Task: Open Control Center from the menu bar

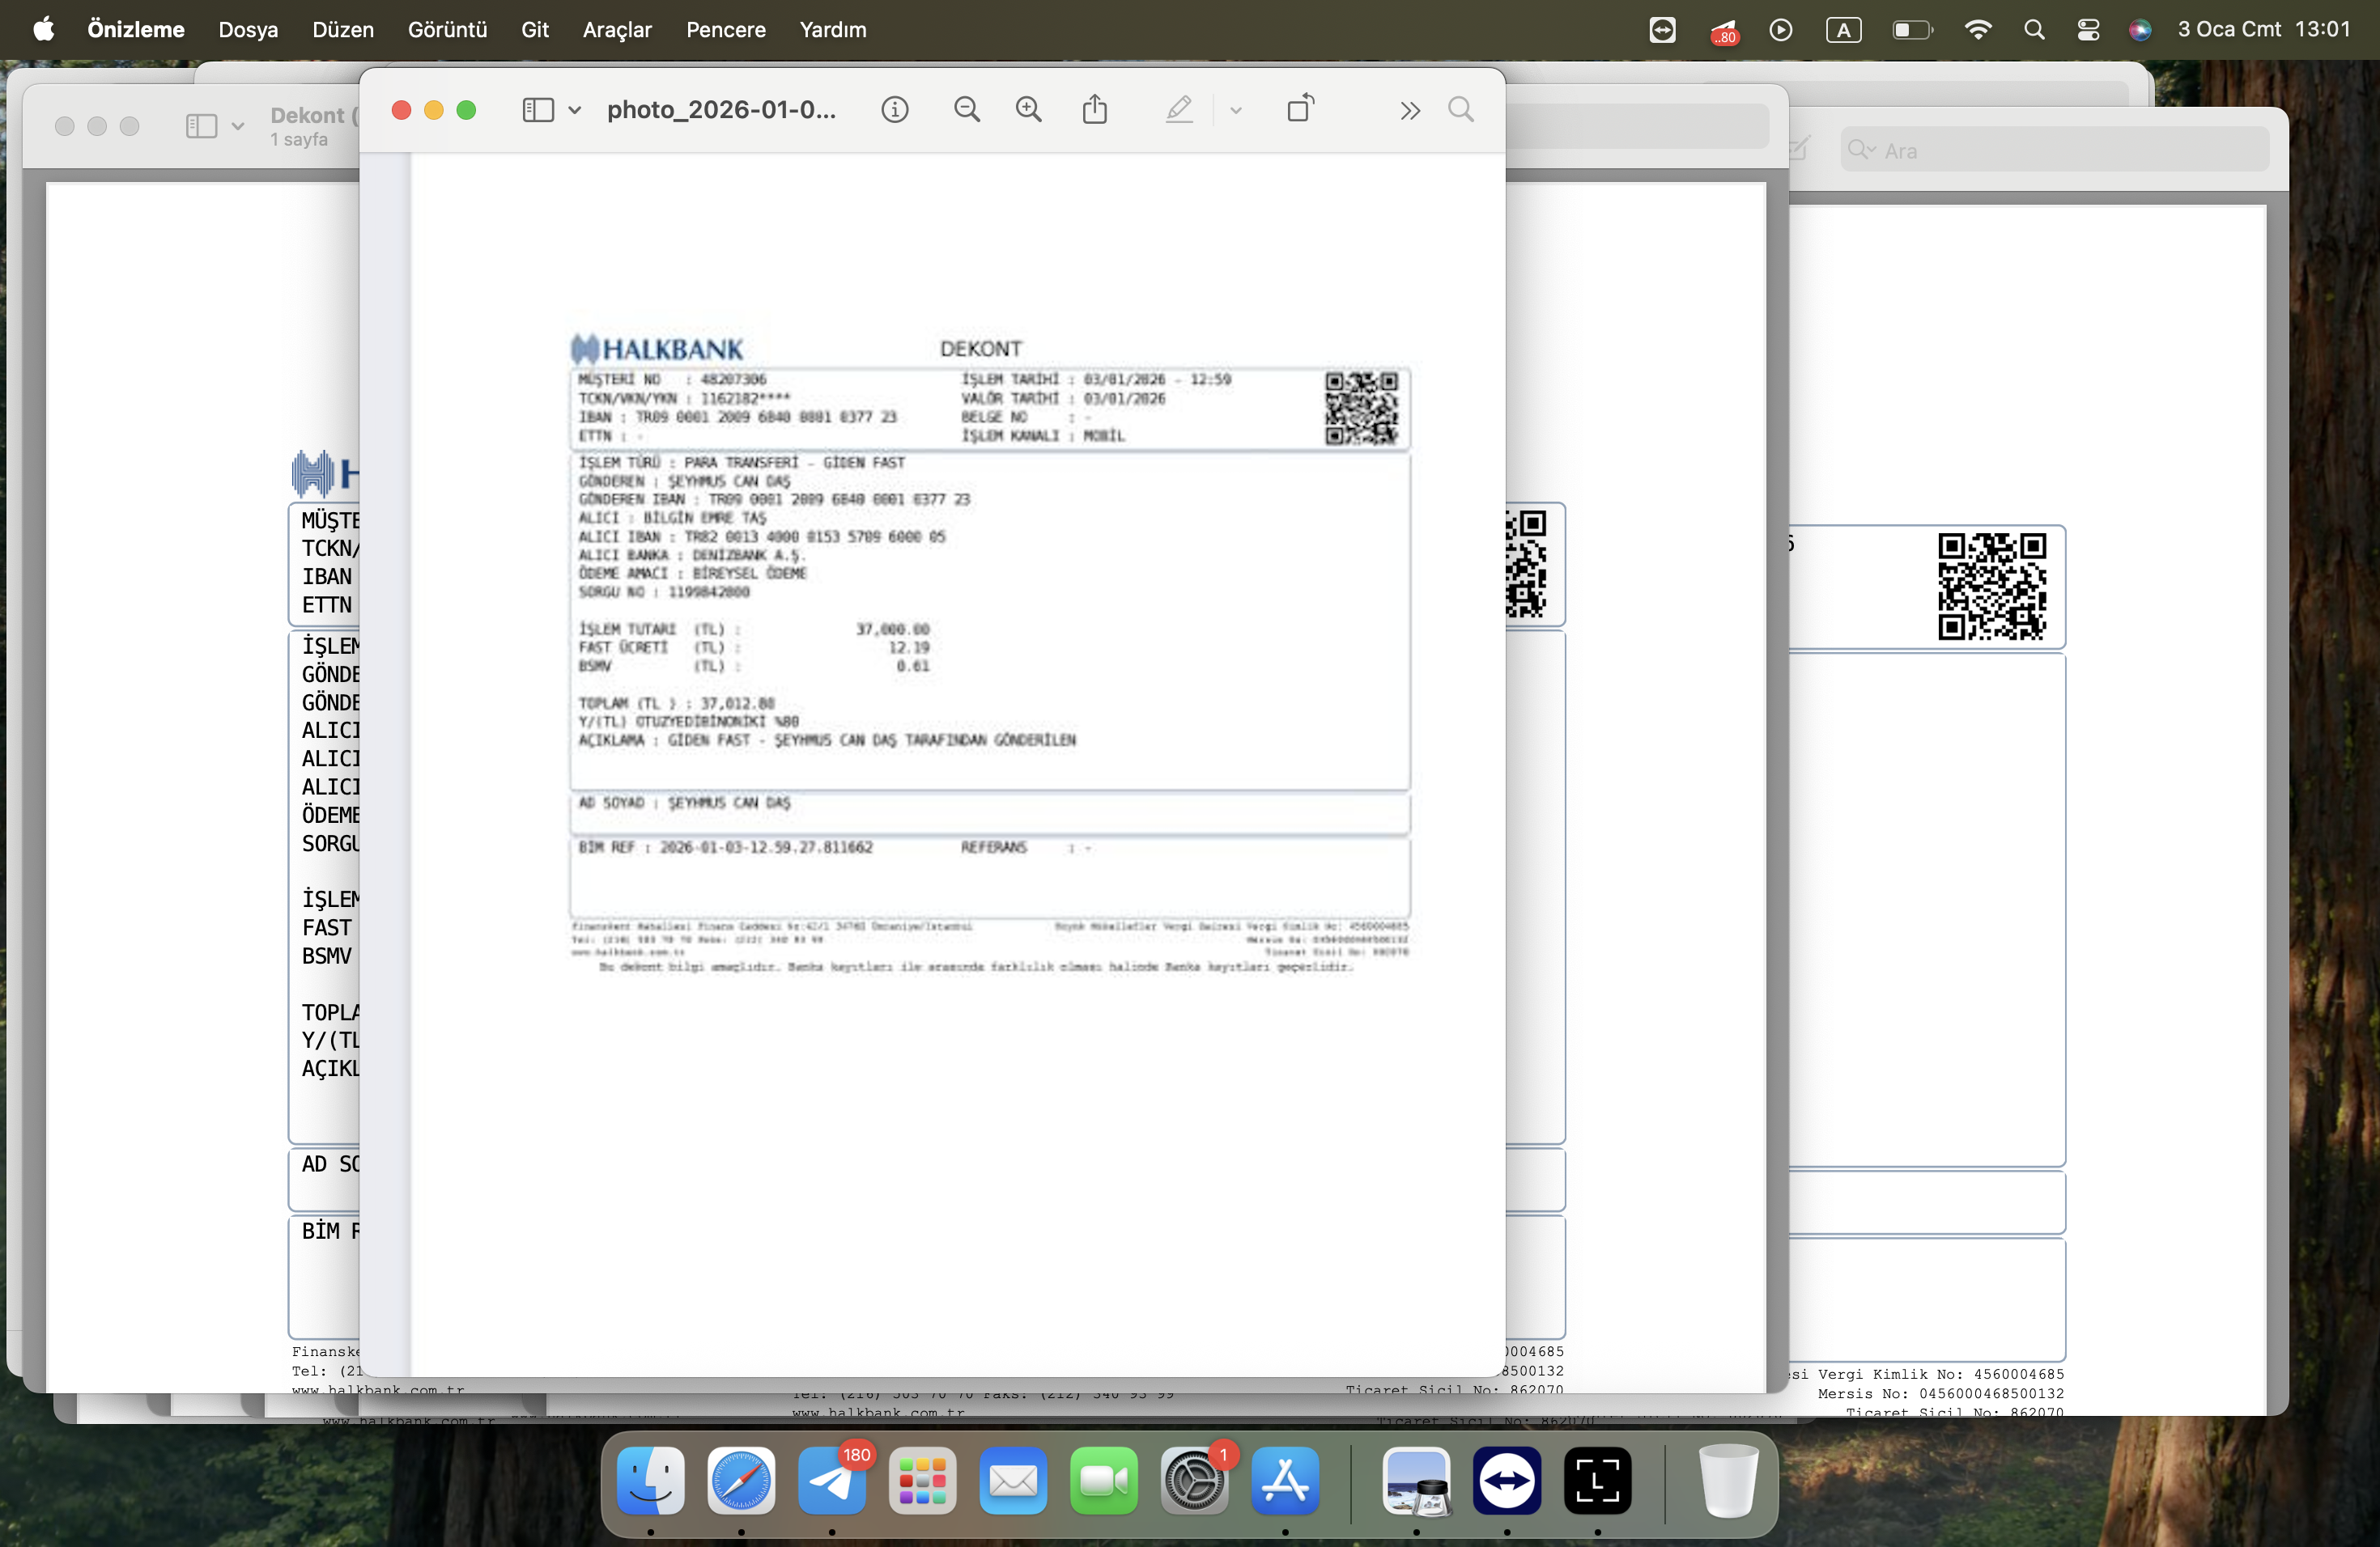Action: [x=2088, y=30]
